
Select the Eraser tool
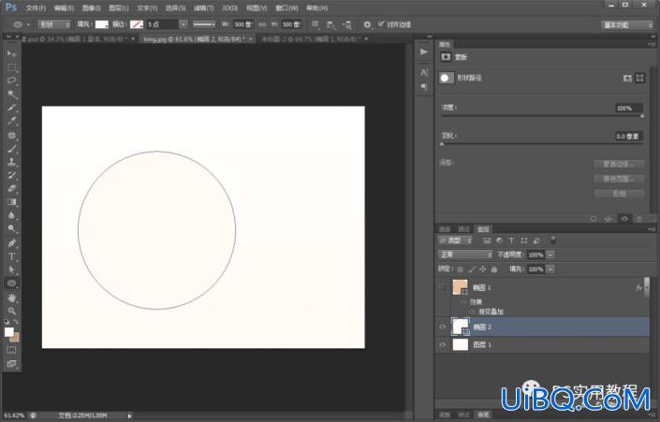[12, 189]
